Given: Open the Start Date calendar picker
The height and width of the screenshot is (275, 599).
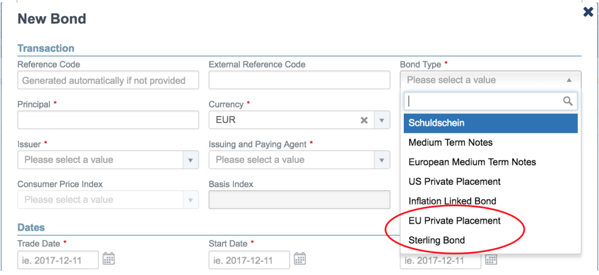Looking at the screenshot, I should (300, 259).
